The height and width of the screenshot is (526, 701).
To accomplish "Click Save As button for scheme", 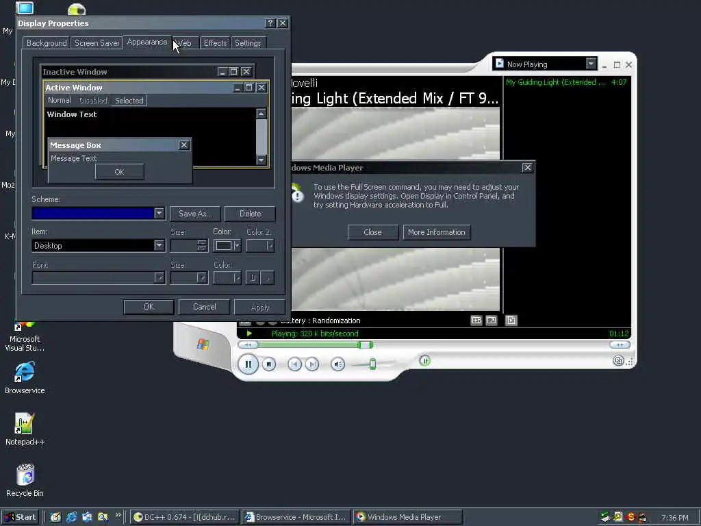I will tap(195, 214).
